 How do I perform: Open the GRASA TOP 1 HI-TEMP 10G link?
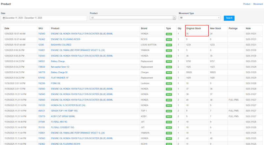coord(64,111)
